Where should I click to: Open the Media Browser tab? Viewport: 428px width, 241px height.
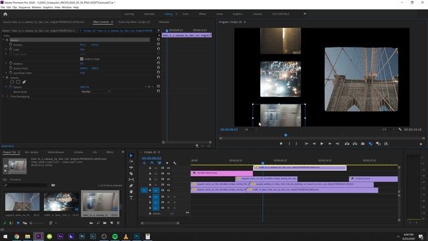[56, 152]
